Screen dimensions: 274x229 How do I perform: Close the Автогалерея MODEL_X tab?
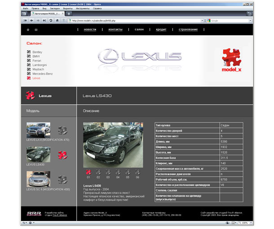coord(62,13)
